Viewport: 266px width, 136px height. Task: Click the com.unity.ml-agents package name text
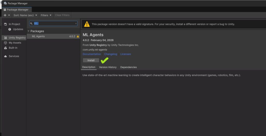tap(95, 50)
